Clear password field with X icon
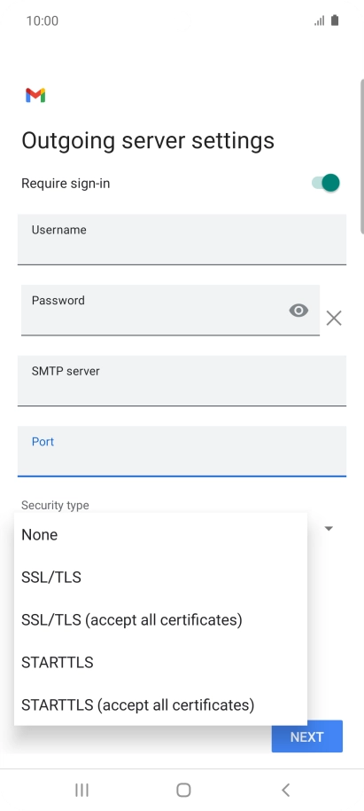The image size is (364, 811). pyautogui.click(x=334, y=318)
